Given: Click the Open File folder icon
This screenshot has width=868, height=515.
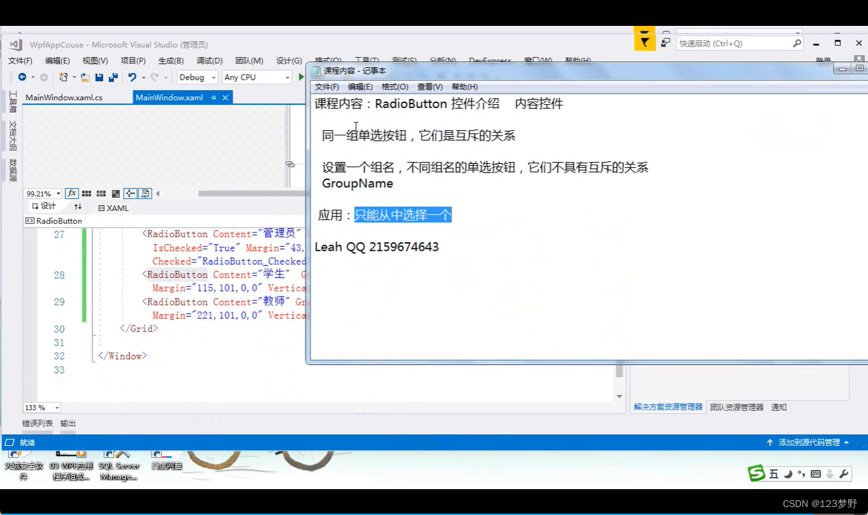Looking at the screenshot, I should [x=85, y=78].
